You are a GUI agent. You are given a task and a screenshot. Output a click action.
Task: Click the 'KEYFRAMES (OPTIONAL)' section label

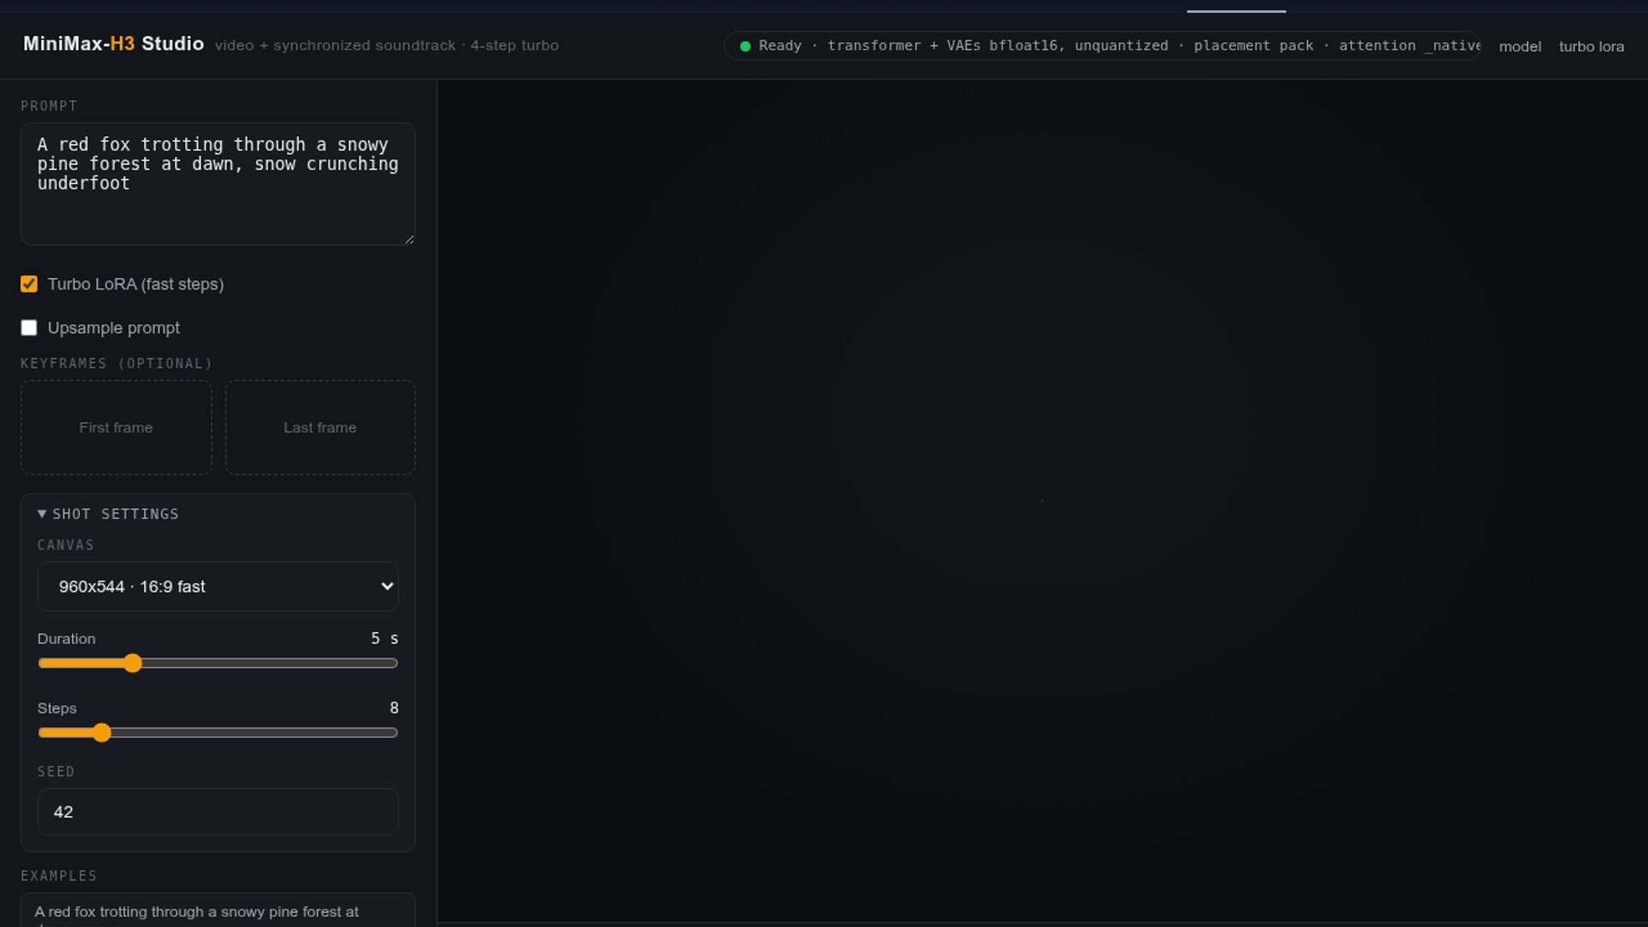click(x=117, y=364)
